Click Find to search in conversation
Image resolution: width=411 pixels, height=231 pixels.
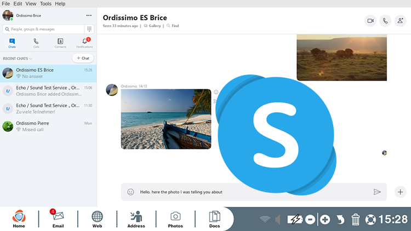(173, 26)
